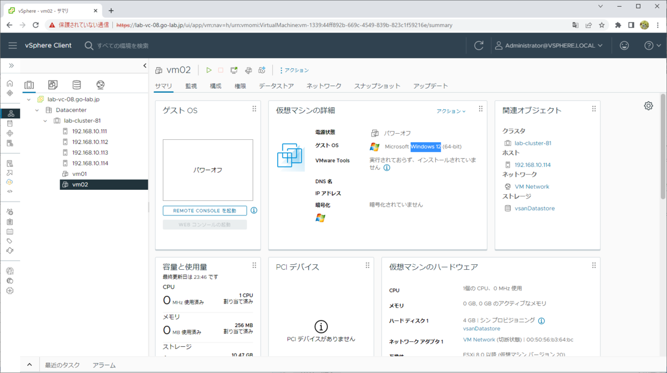Click the feedback smiley icon
The width and height of the screenshot is (667, 373).
click(625, 46)
